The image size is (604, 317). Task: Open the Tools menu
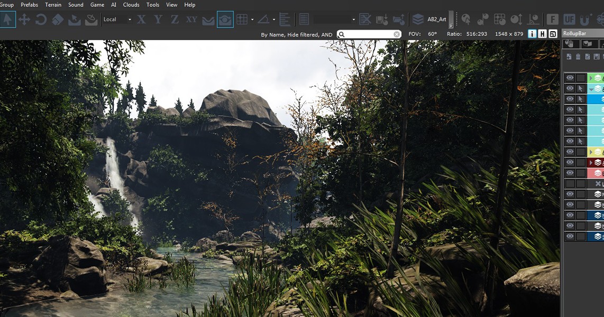[x=152, y=5]
